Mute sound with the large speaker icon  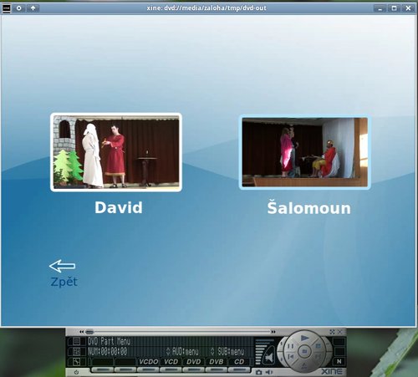(269, 357)
